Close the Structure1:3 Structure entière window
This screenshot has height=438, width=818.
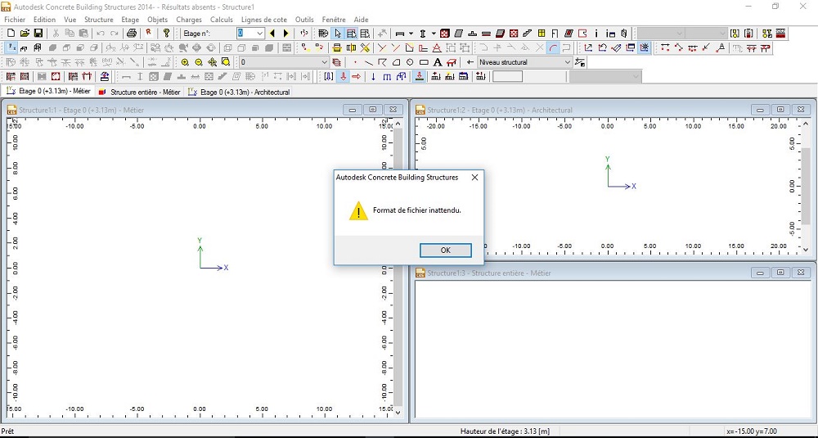[x=801, y=273]
